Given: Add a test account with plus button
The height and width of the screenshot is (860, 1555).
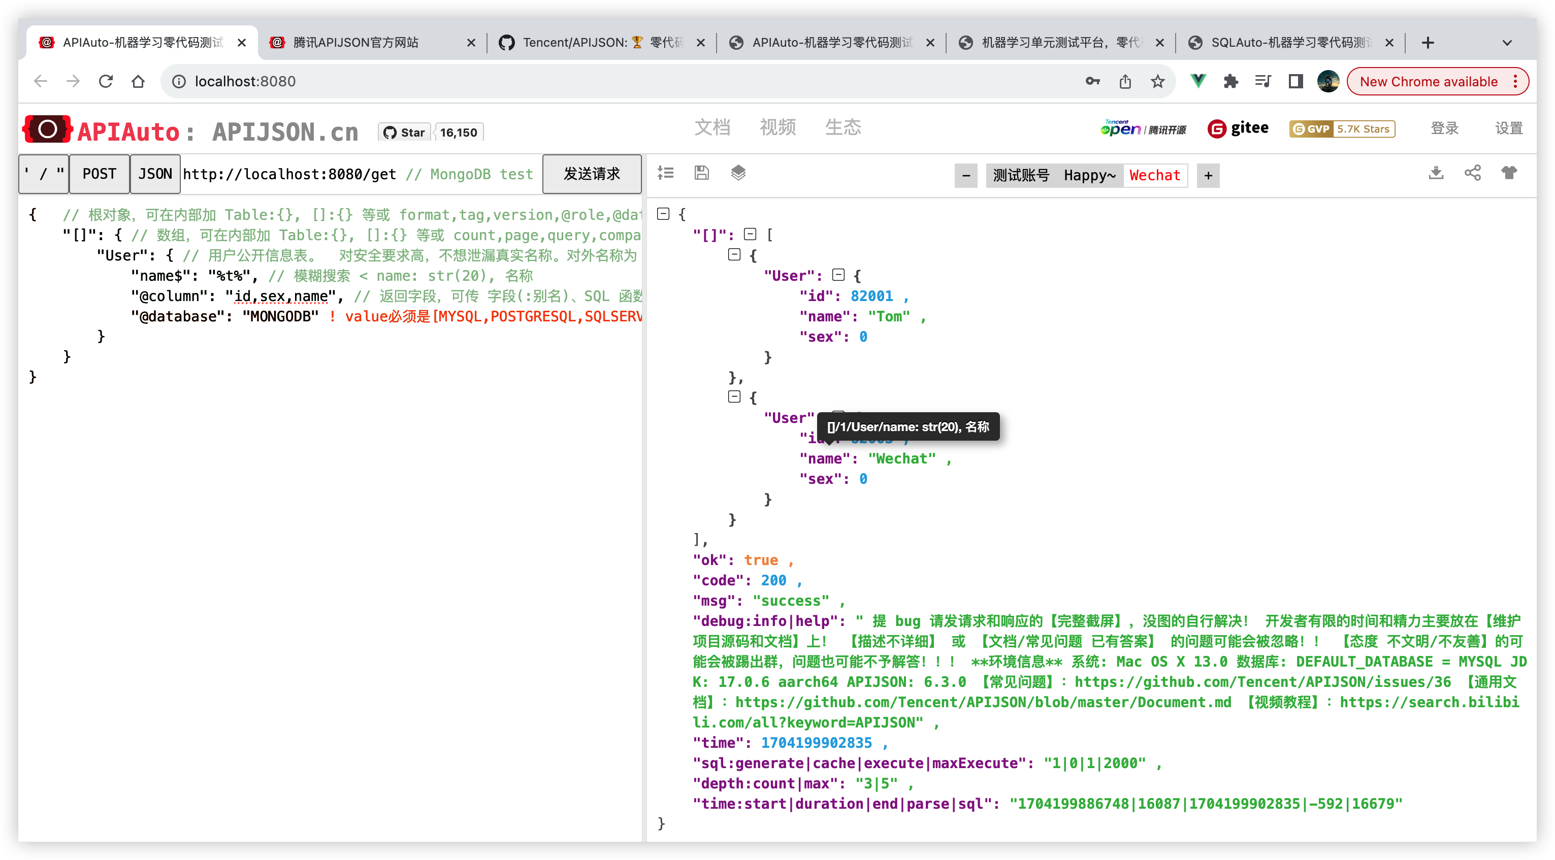Looking at the screenshot, I should (1208, 176).
